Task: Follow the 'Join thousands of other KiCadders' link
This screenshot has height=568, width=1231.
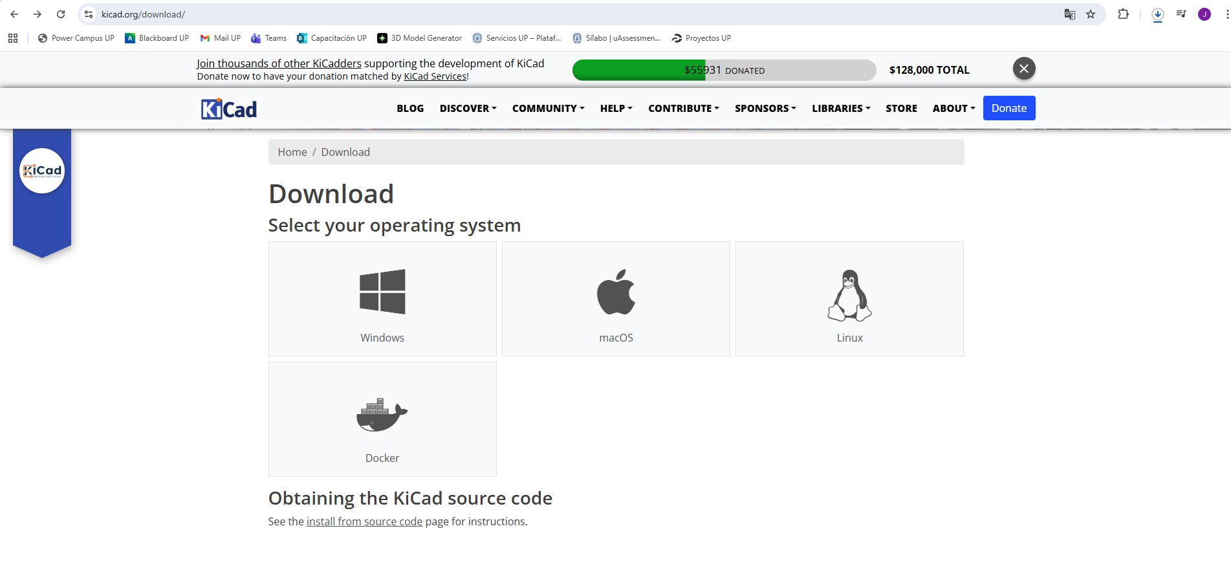Action: [x=279, y=63]
